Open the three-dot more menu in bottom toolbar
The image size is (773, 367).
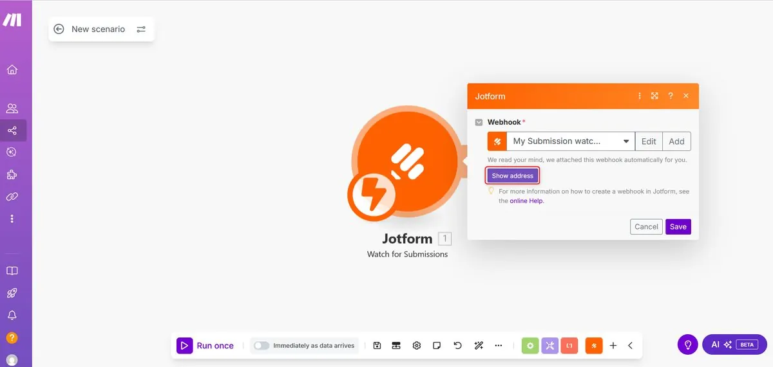tap(499, 345)
